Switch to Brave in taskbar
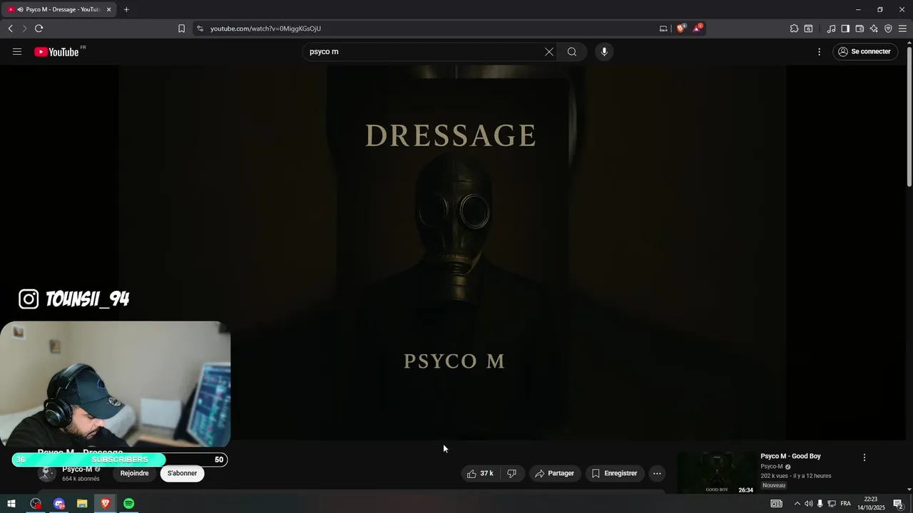 (x=106, y=504)
